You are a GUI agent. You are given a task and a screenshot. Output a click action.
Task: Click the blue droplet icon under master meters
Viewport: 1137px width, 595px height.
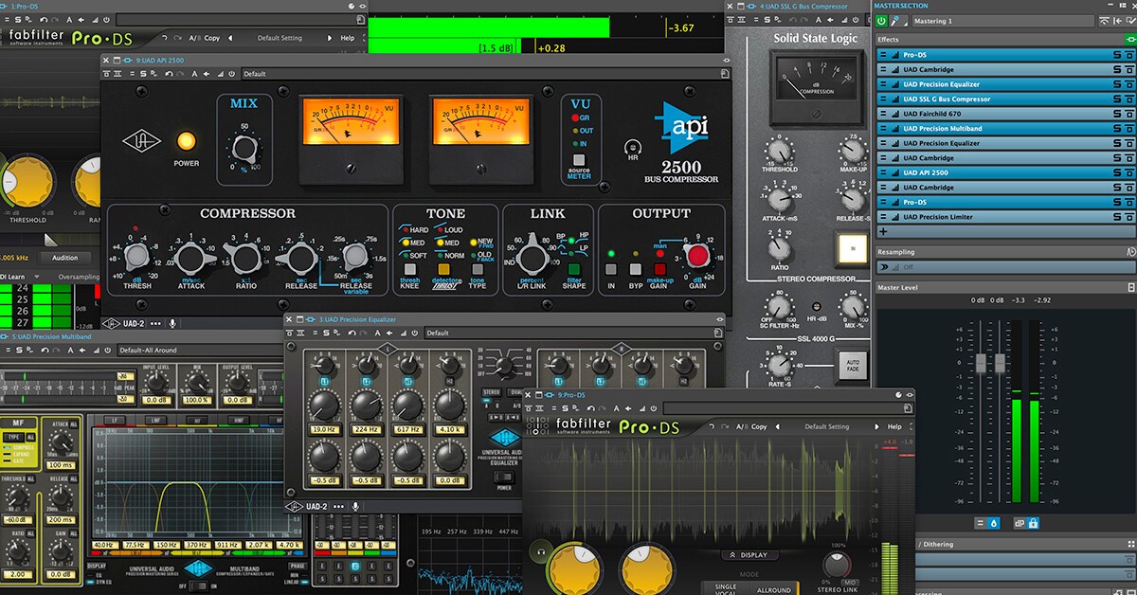point(992,523)
